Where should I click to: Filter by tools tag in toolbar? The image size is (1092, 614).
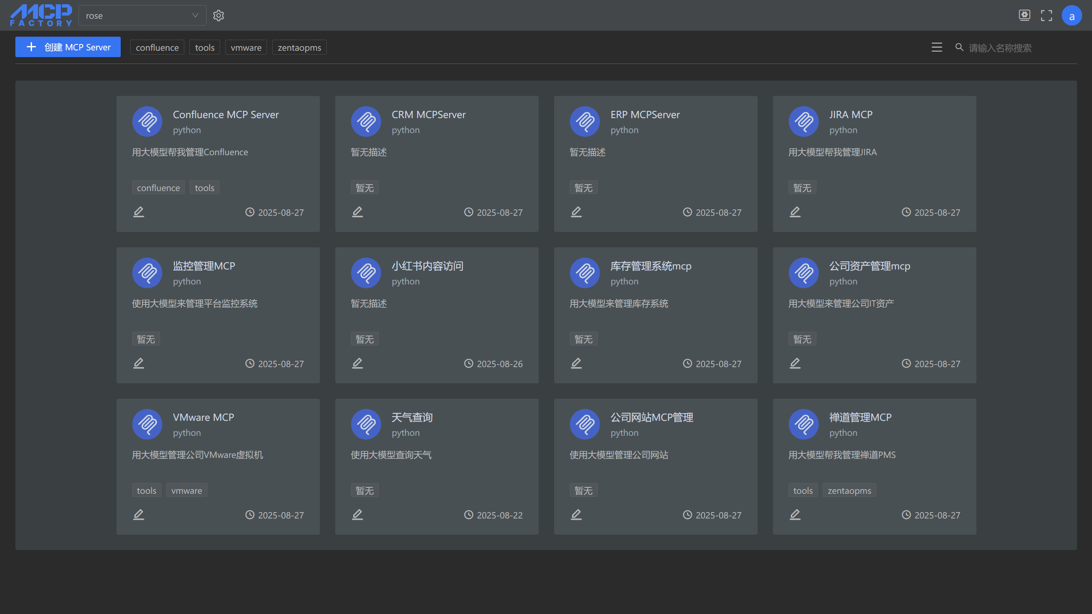tap(205, 47)
